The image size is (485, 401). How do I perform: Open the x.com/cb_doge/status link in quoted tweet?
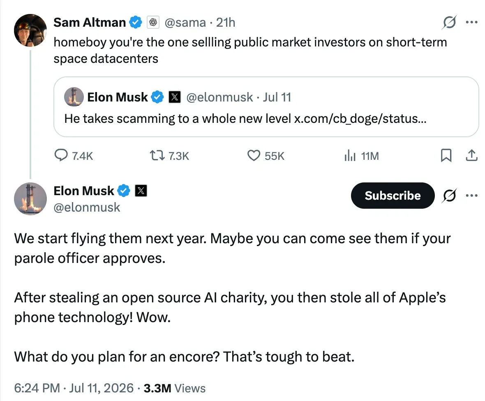point(360,119)
